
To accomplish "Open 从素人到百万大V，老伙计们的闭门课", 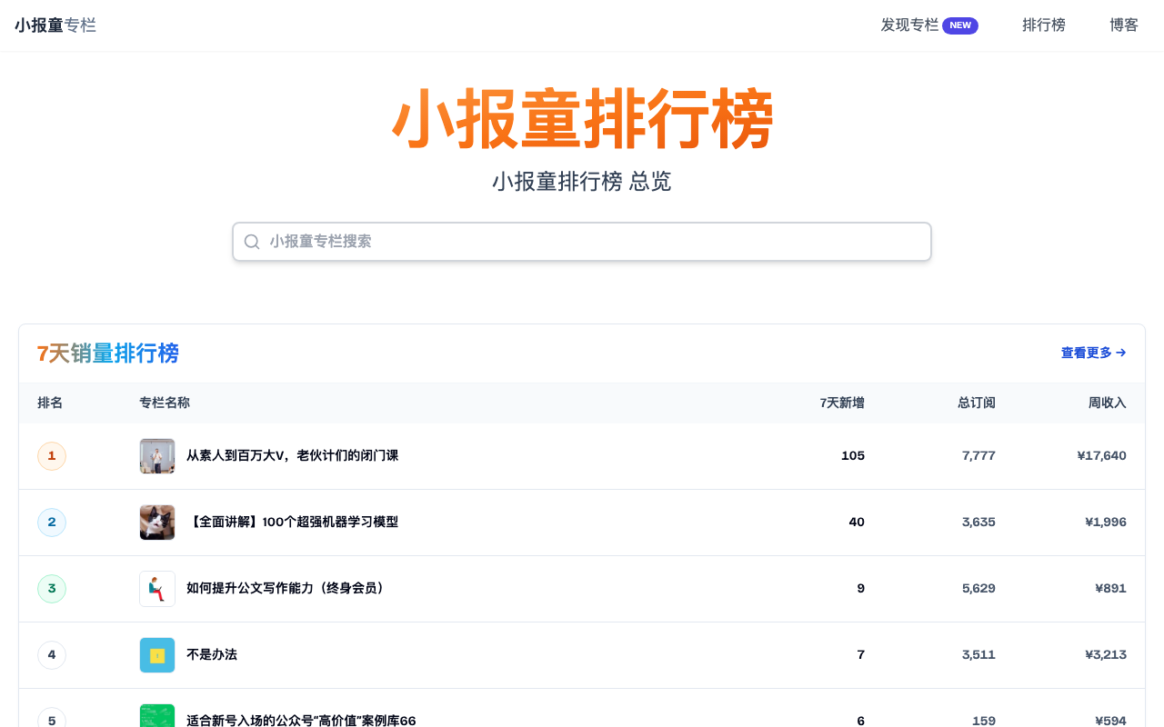I will [x=293, y=456].
